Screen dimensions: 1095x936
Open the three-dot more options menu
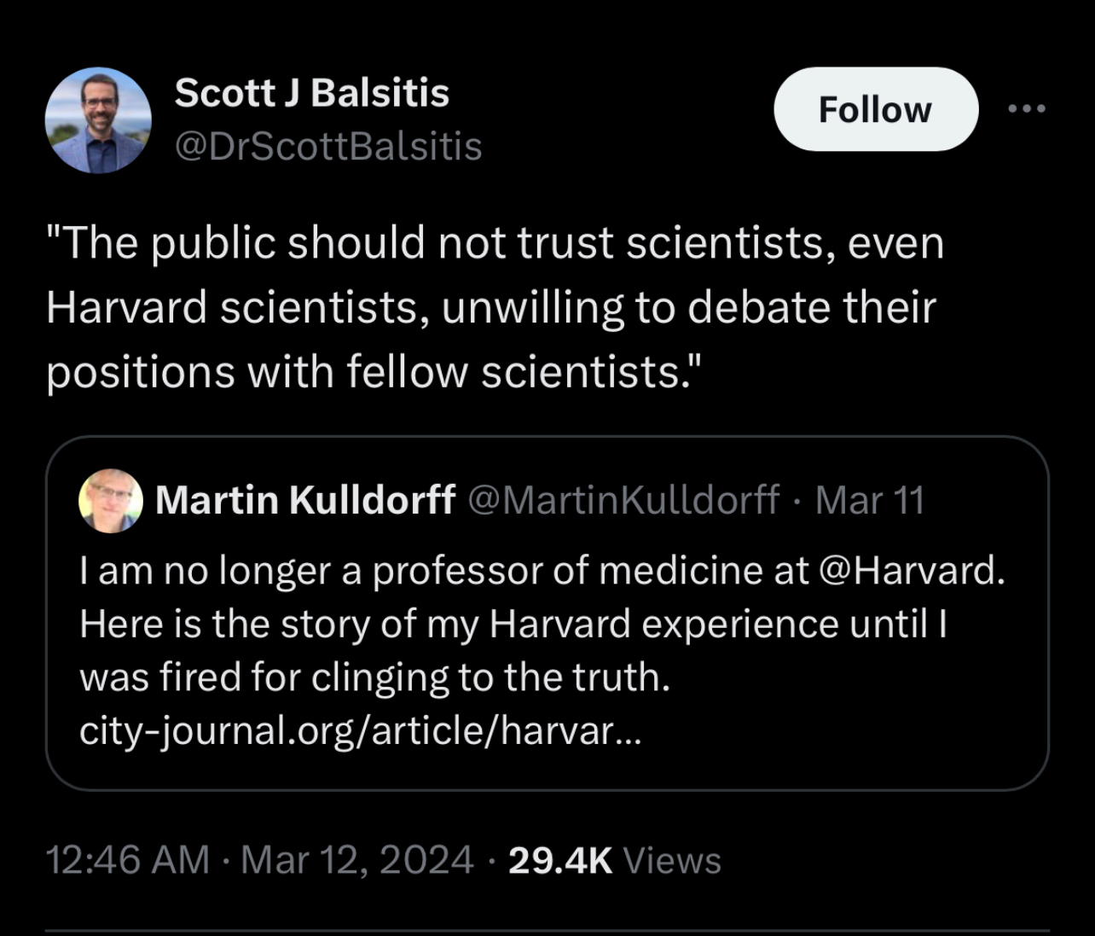(x=1026, y=109)
